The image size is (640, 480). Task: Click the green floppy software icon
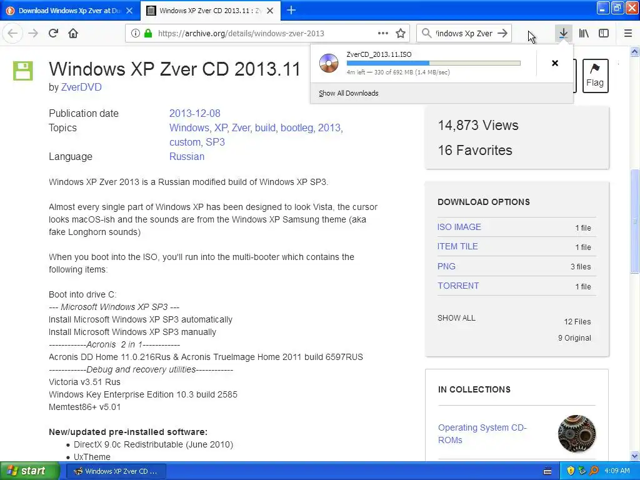23,71
